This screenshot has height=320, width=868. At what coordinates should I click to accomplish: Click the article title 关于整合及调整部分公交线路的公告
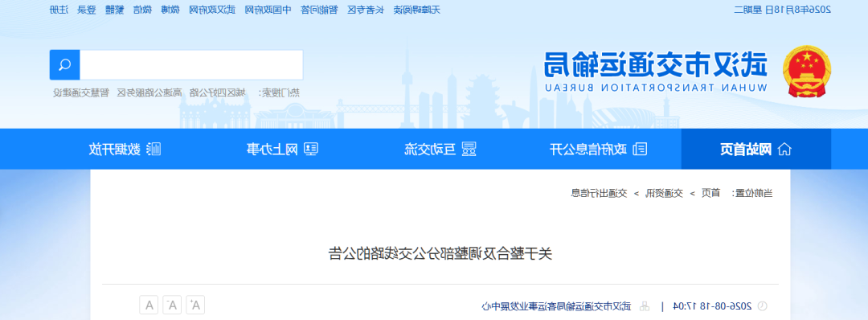click(440, 253)
